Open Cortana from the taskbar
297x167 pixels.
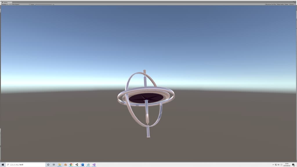coord(48,165)
